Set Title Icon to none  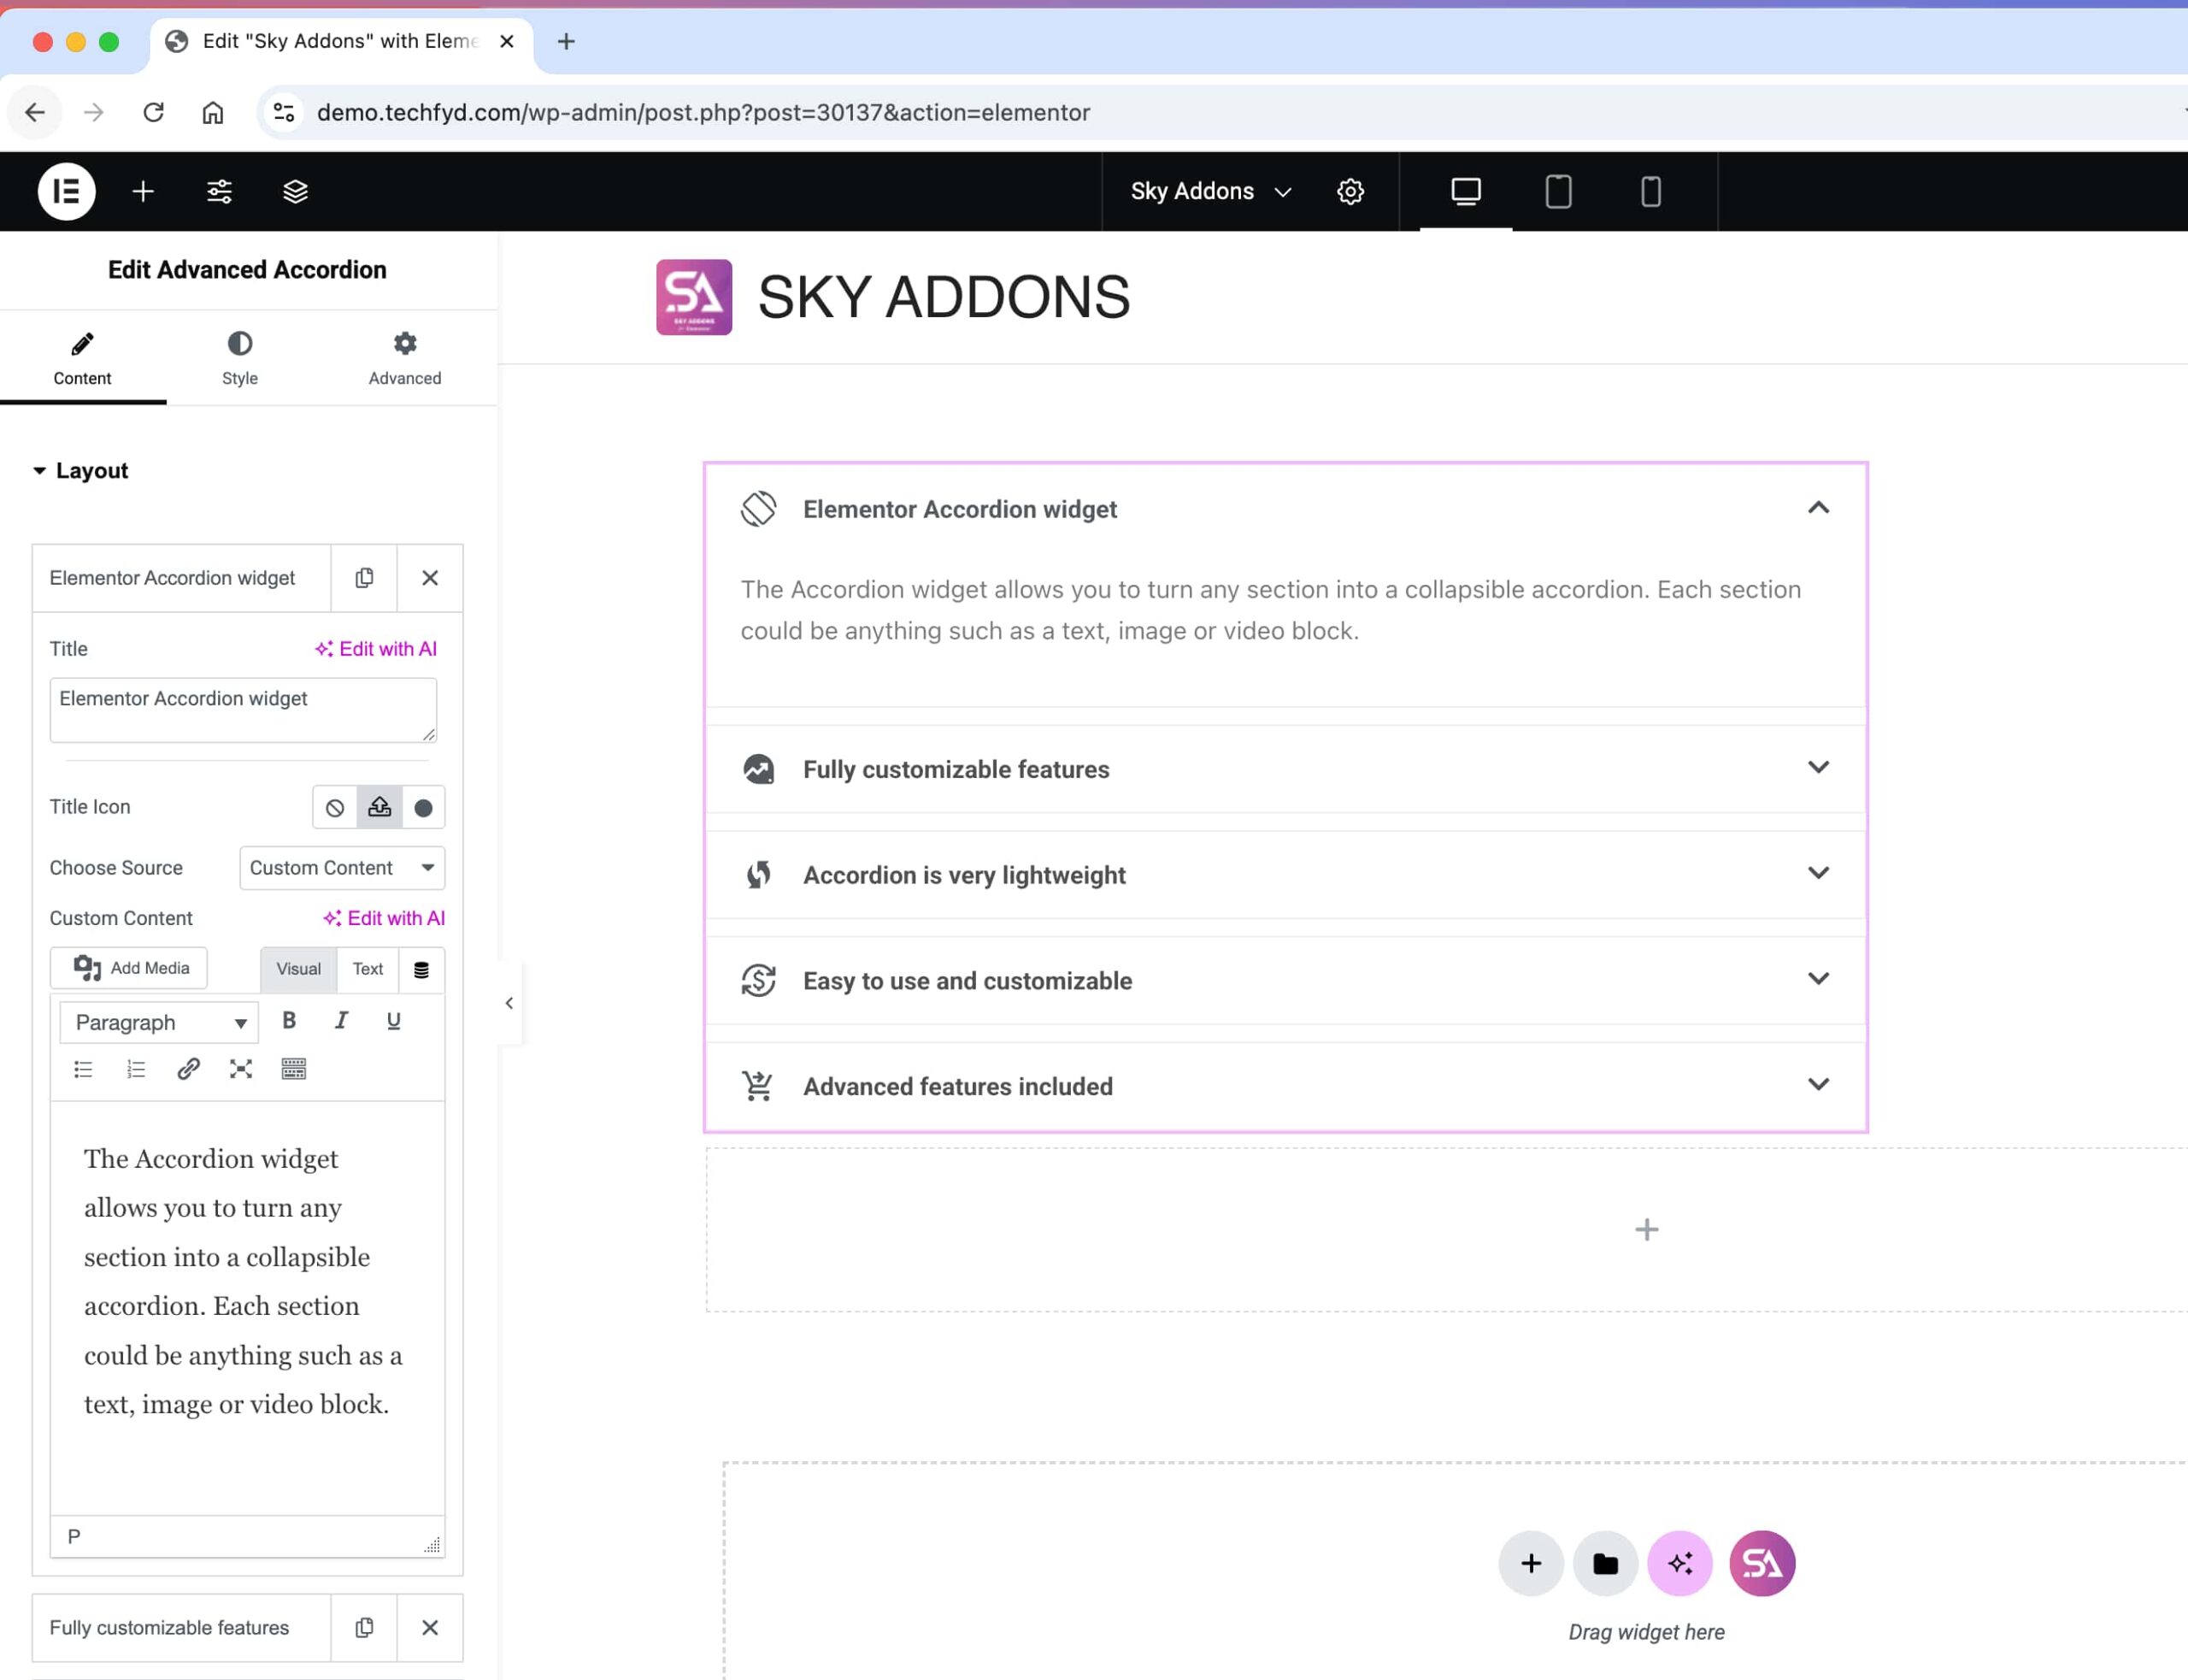pyautogui.click(x=335, y=807)
